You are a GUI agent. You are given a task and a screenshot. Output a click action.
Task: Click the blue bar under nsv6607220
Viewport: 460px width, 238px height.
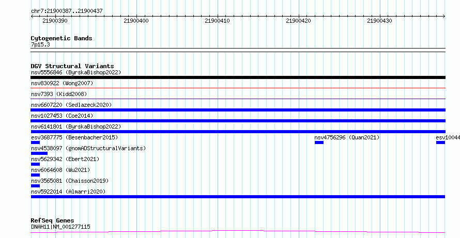click(x=238, y=110)
